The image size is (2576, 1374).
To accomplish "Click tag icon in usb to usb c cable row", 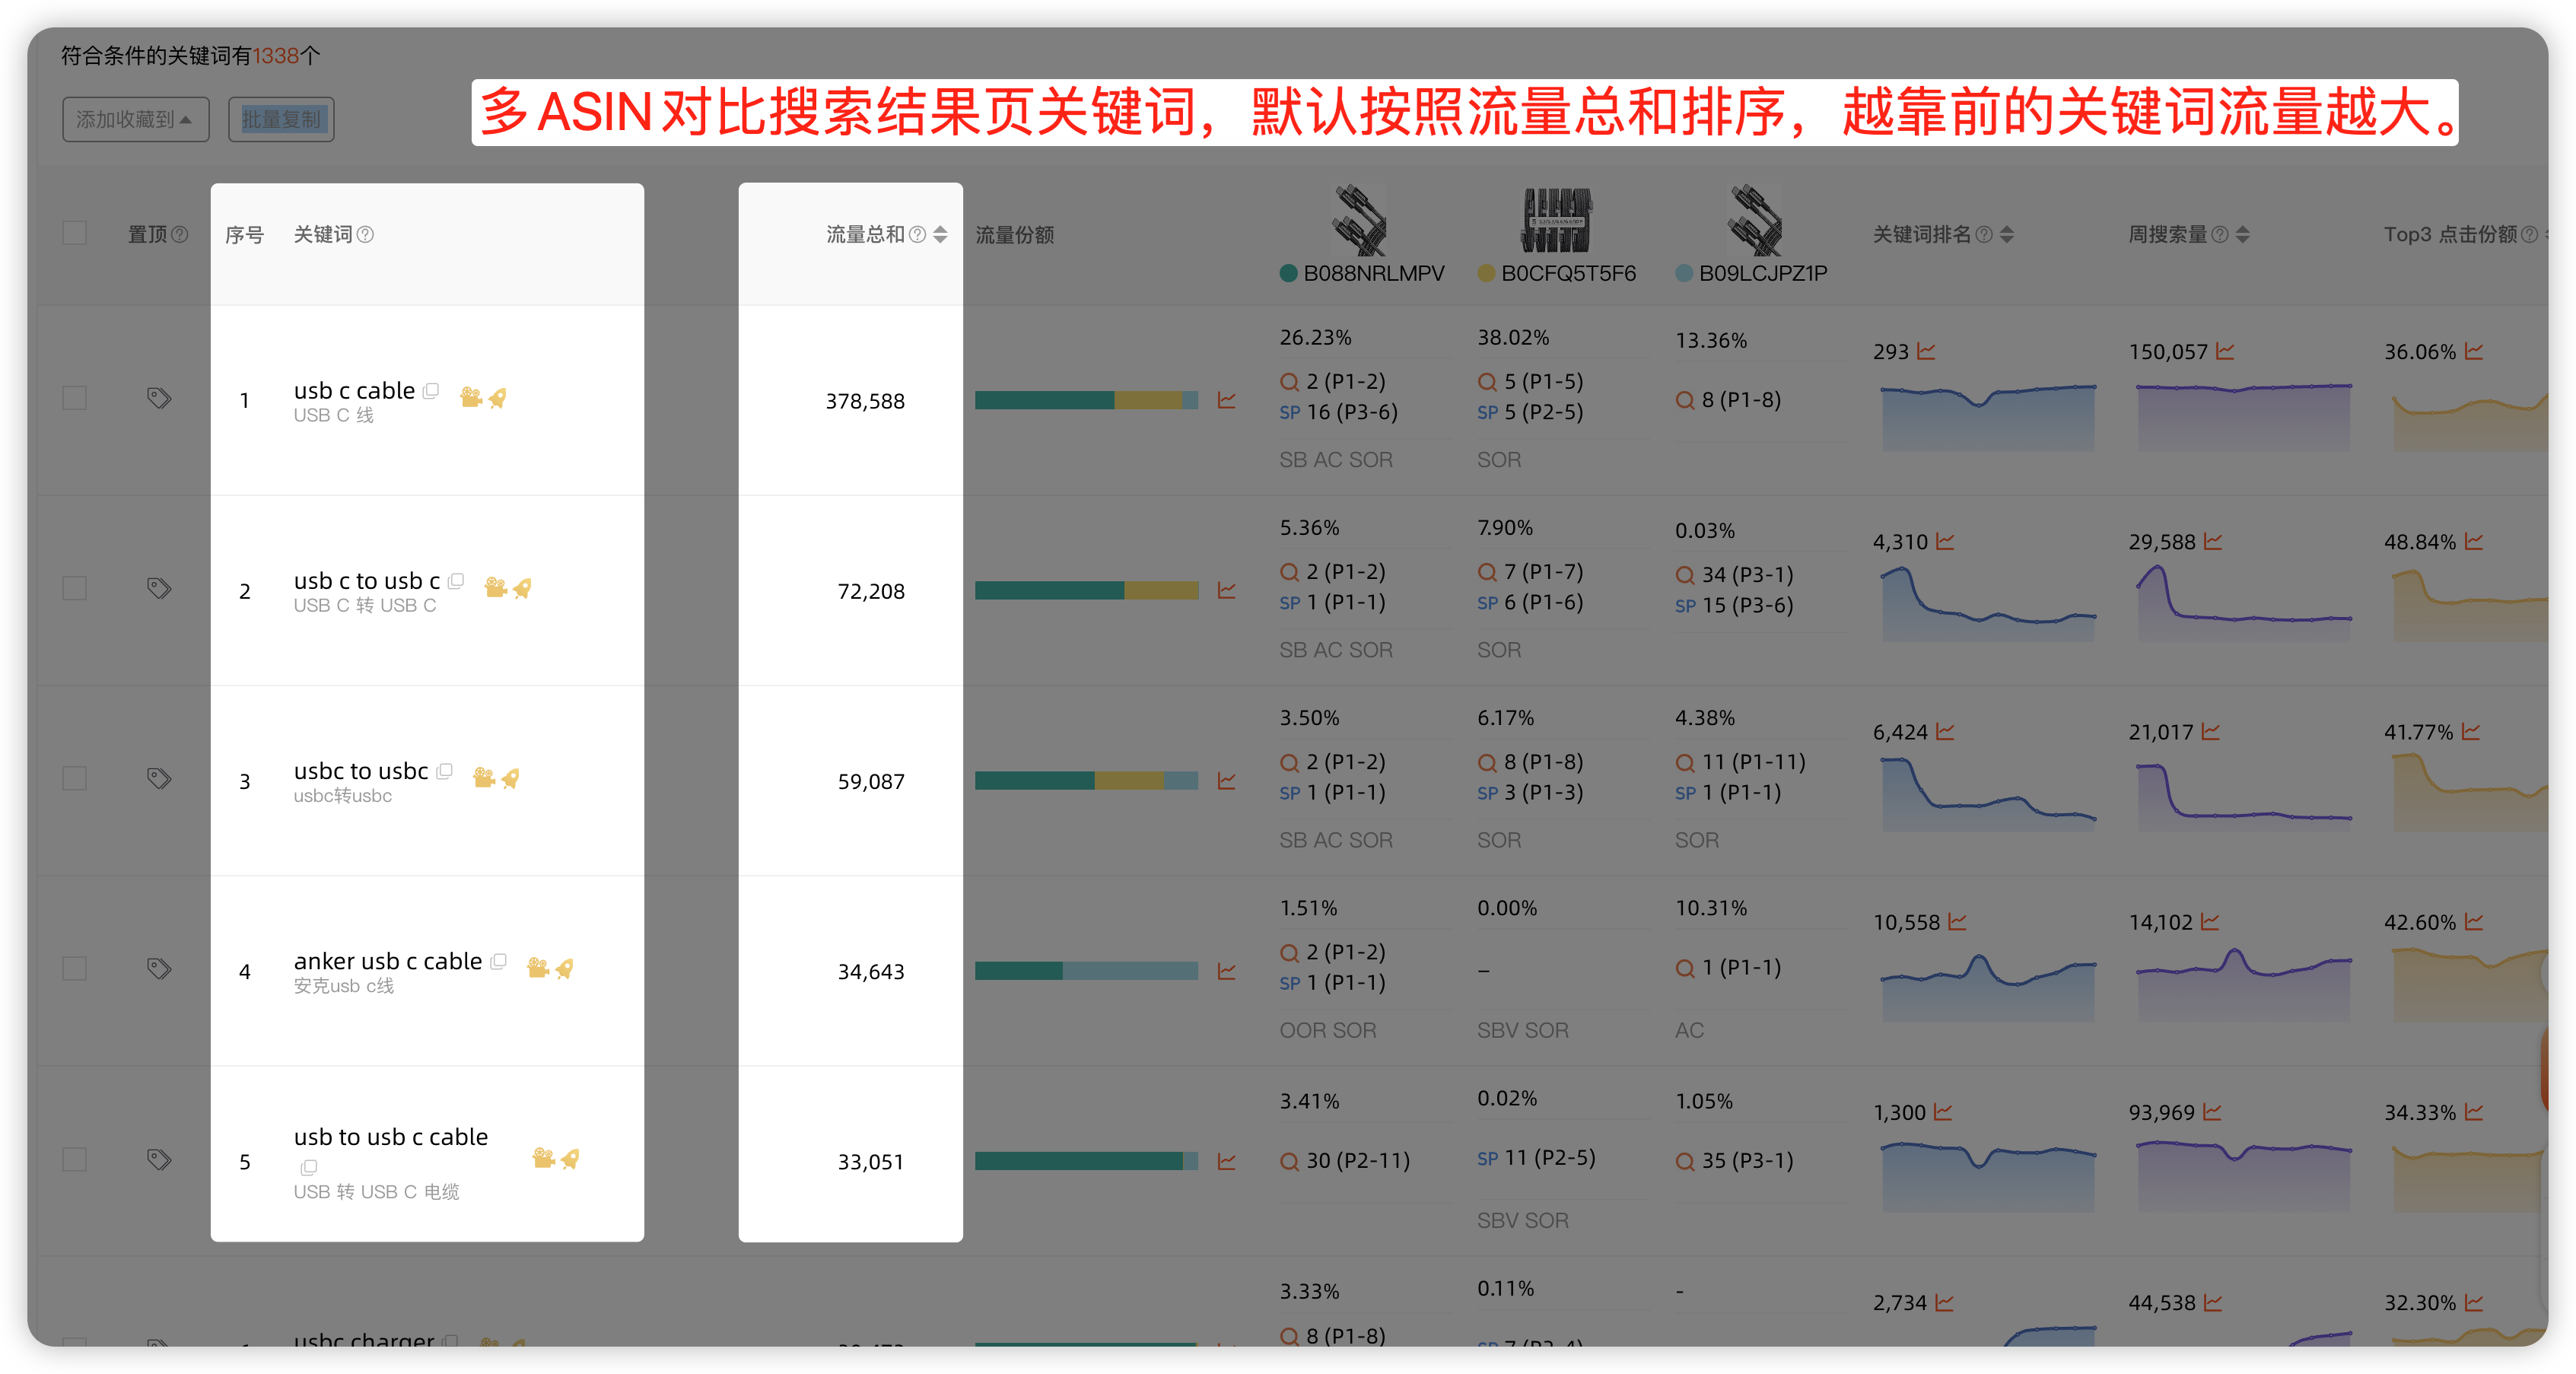I will (x=159, y=1159).
